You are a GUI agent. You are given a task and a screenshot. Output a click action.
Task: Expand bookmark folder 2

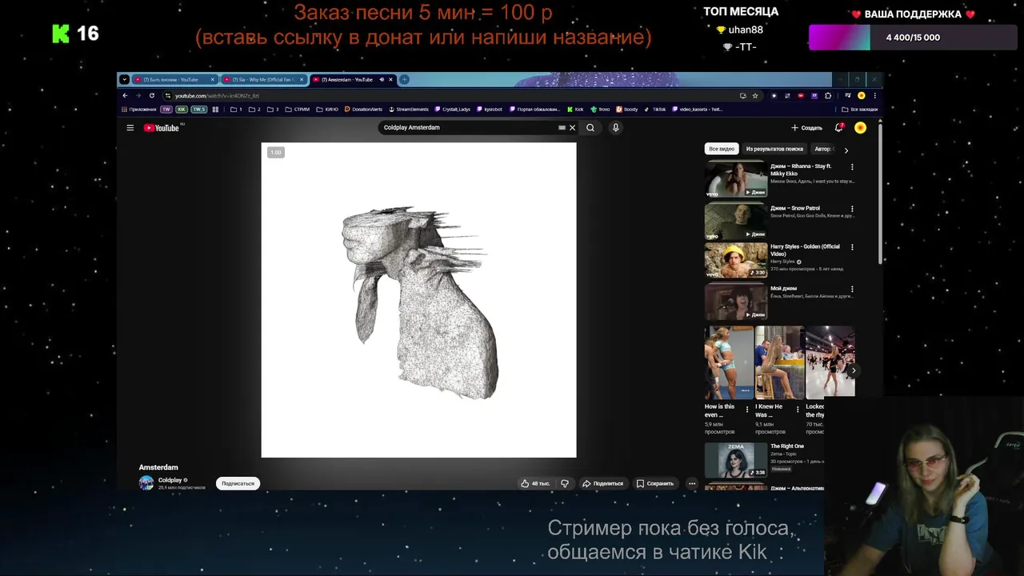254,109
